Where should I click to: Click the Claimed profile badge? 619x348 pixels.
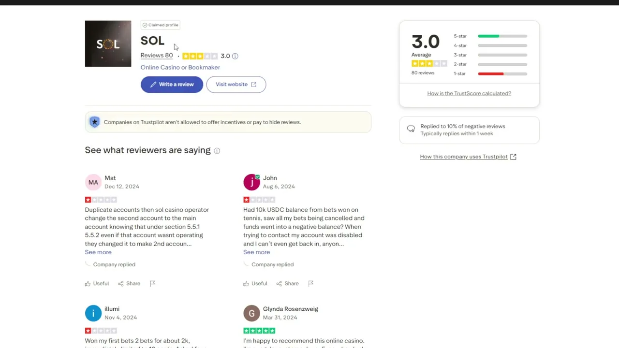point(161,25)
